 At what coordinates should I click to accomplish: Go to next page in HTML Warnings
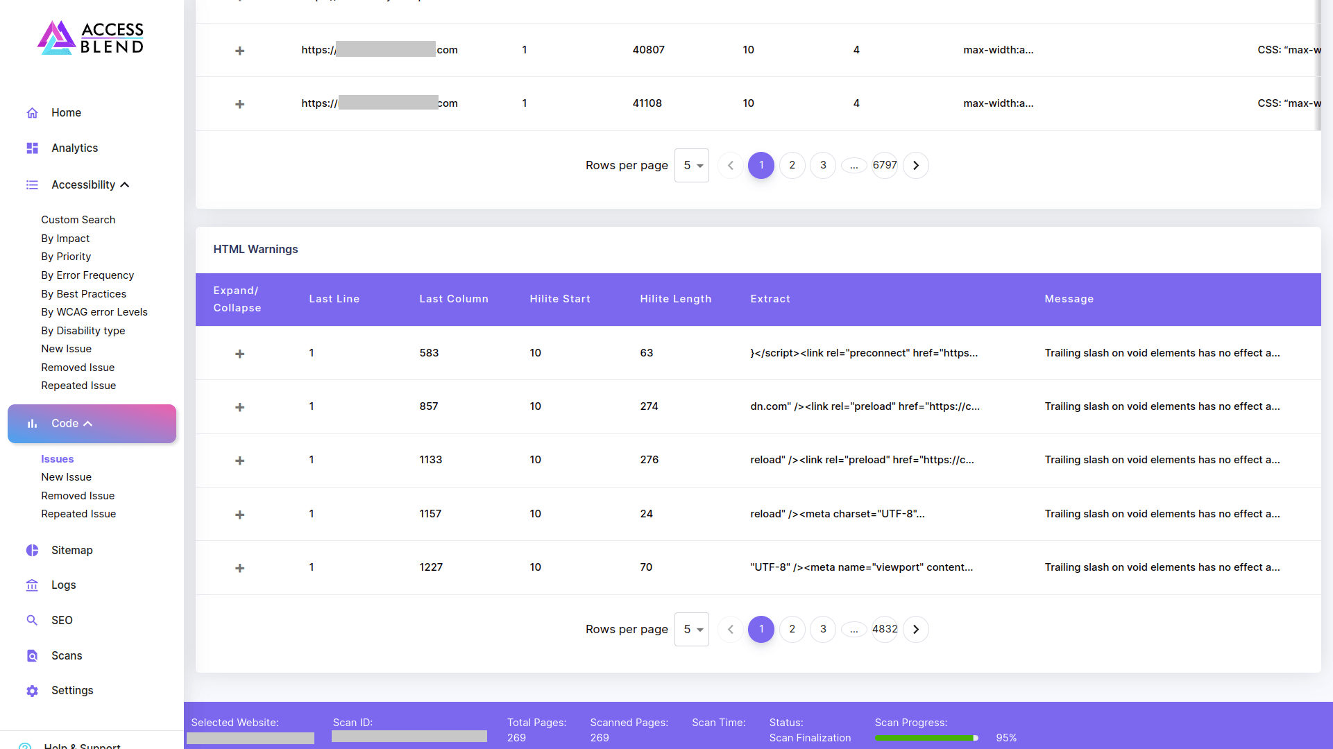(x=916, y=629)
